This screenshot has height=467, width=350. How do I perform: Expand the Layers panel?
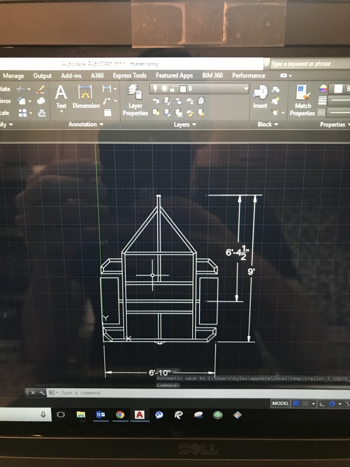tap(185, 124)
